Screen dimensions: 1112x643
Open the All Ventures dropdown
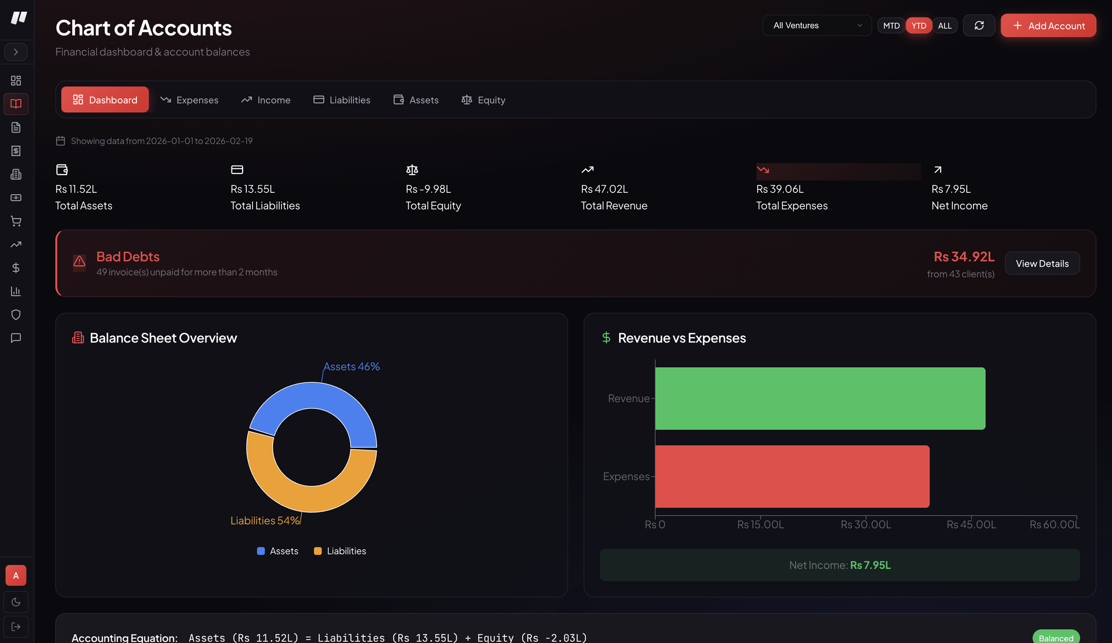point(817,26)
